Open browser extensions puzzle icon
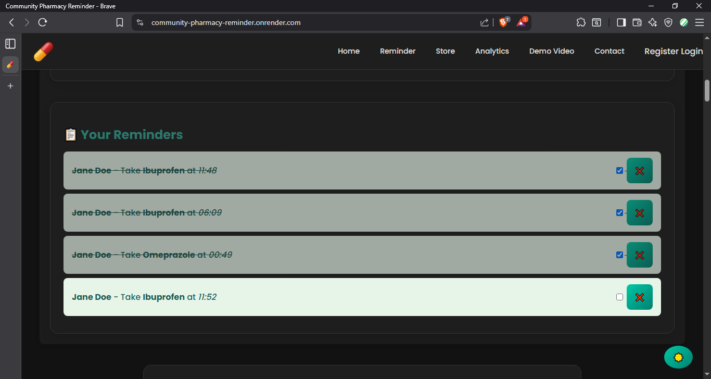The height and width of the screenshot is (379, 711). click(x=581, y=22)
